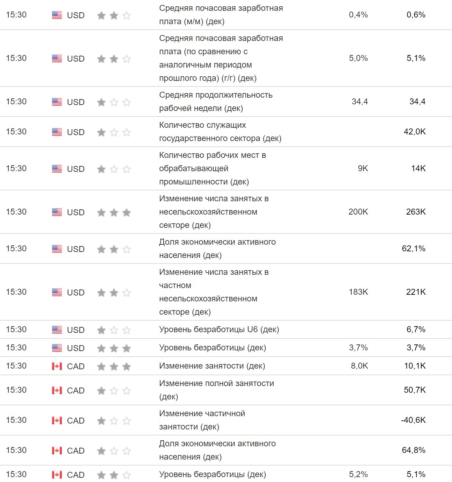
Task: Click the 263K previous value for Nonfarm payrolls
Action: coord(416,212)
